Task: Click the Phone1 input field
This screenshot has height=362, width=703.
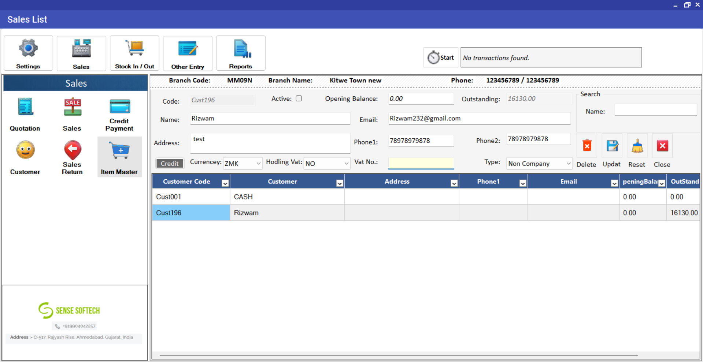Action: tap(421, 141)
